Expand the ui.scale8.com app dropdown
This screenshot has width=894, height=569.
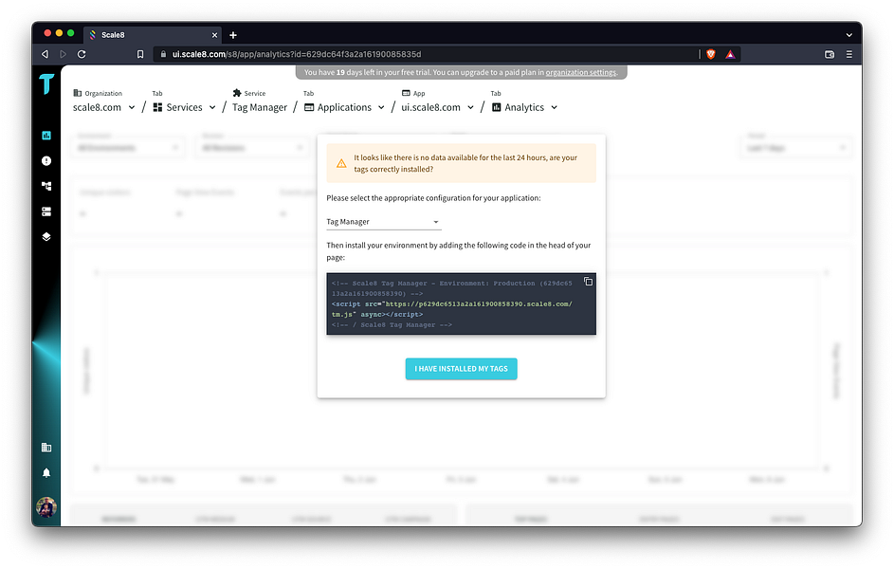pos(470,107)
